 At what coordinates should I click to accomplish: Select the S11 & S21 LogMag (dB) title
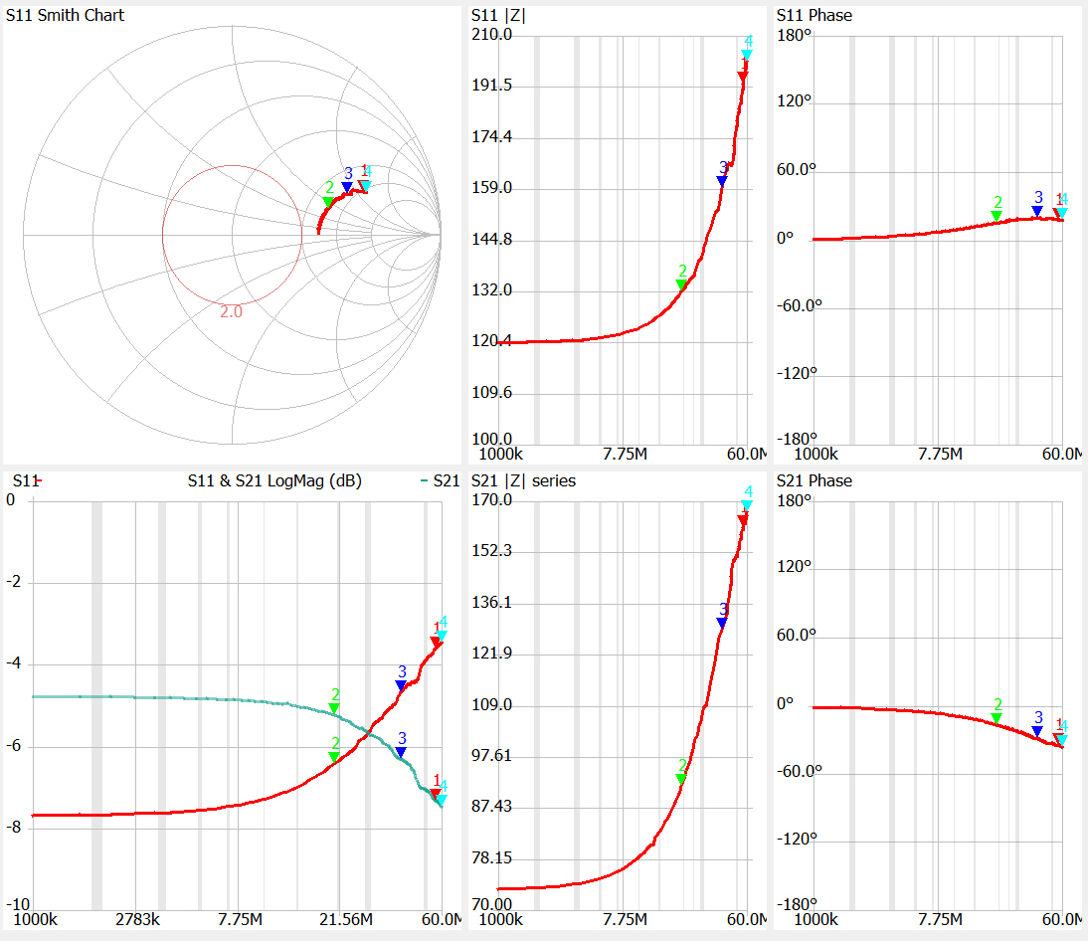click(274, 481)
